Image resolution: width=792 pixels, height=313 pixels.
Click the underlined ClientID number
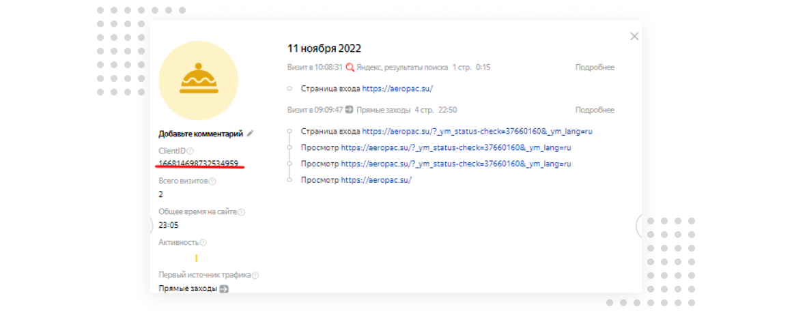point(198,163)
